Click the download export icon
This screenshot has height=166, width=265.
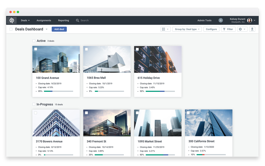[252, 29]
